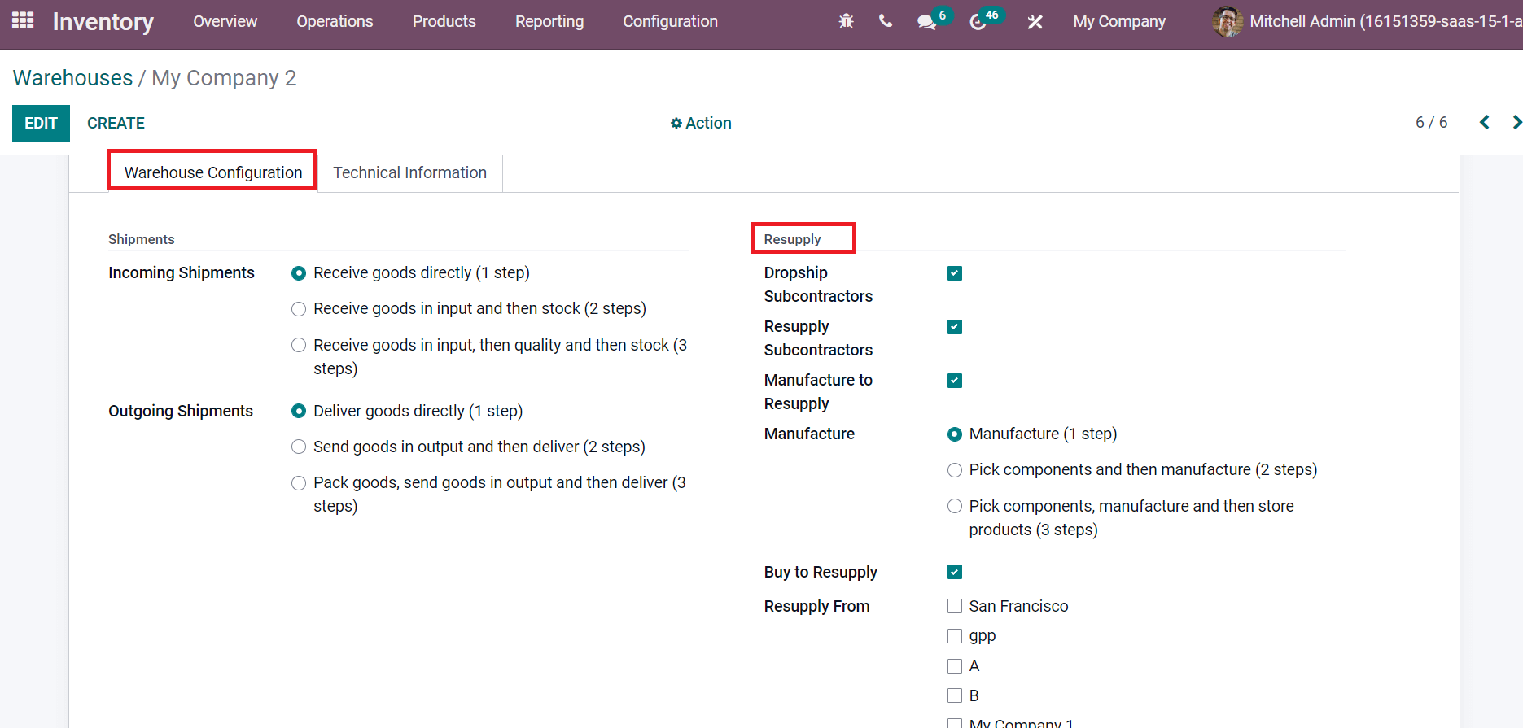Viewport: 1523px width, 728px height.
Task: Select Deliver goods directly (1 step)
Action: click(x=299, y=412)
